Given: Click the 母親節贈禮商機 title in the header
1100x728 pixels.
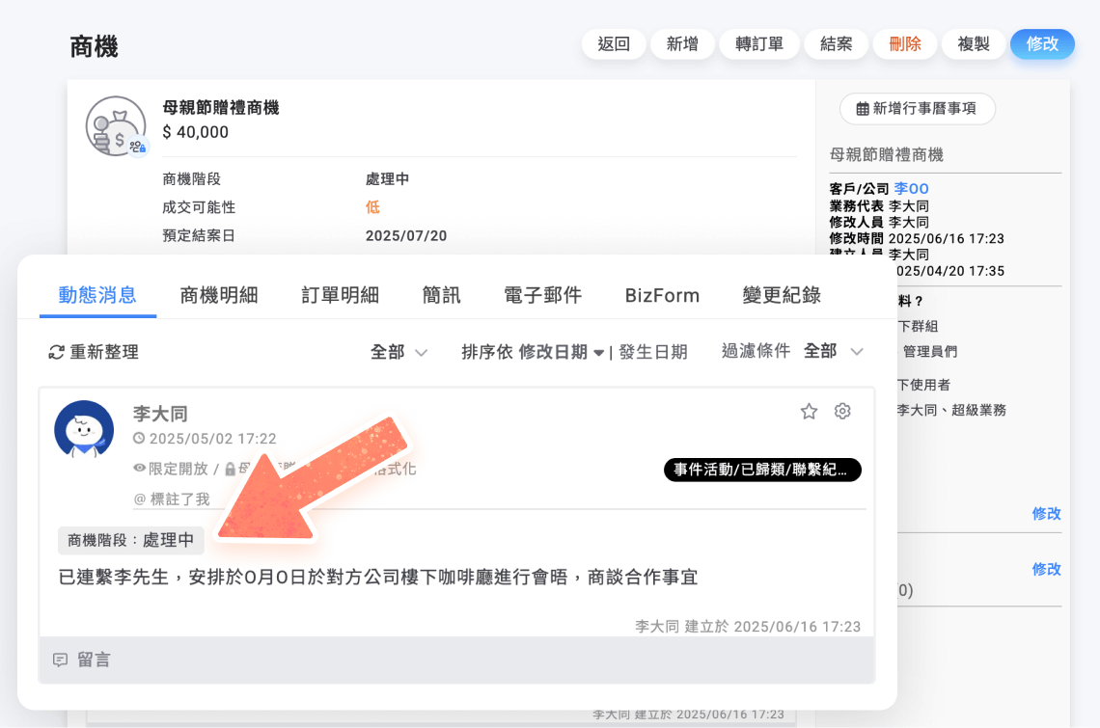Looking at the screenshot, I should click(x=221, y=107).
